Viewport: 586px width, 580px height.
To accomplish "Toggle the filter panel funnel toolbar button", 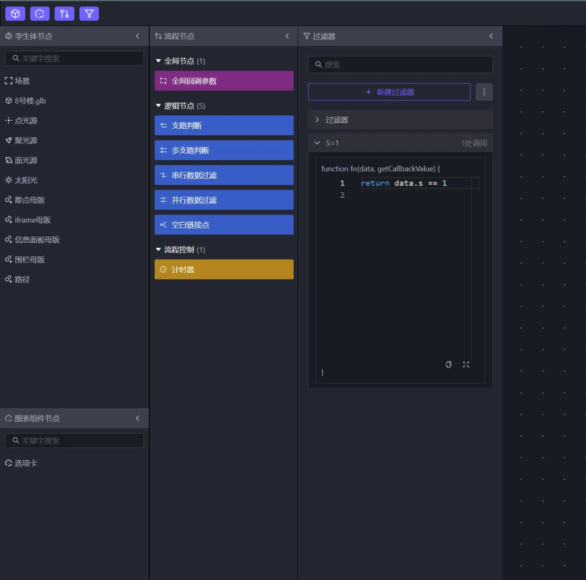I will point(89,14).
